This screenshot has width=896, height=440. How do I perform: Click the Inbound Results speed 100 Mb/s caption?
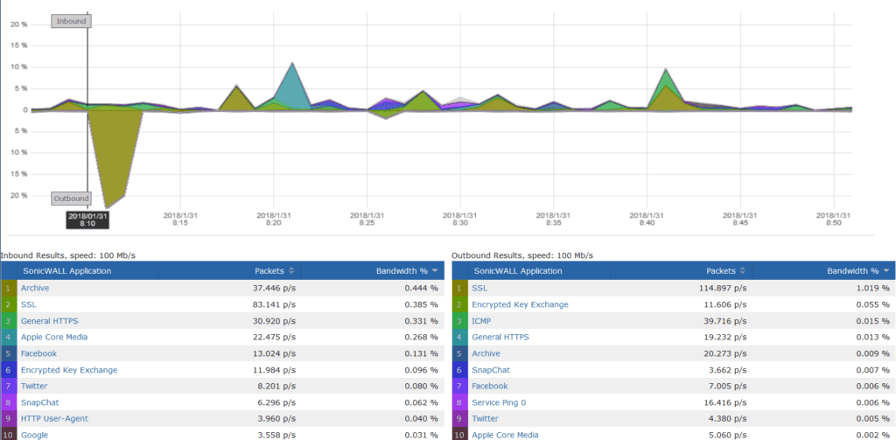pyautogui.click(x=68, y=255)
